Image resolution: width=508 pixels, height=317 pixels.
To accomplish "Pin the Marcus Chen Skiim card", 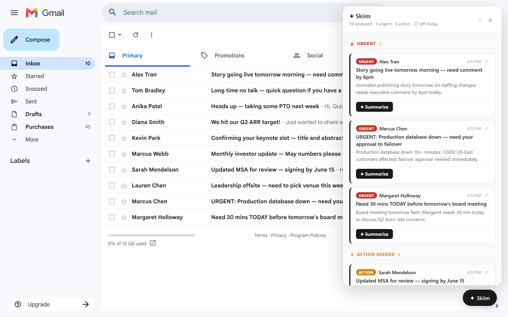I will (487, 129).
